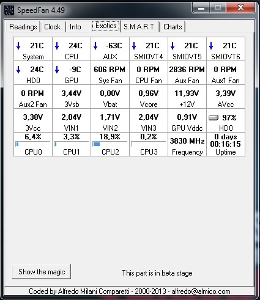
Task: Click the down arrow icon beside AUX temperature
Action: tap(95, 46)
